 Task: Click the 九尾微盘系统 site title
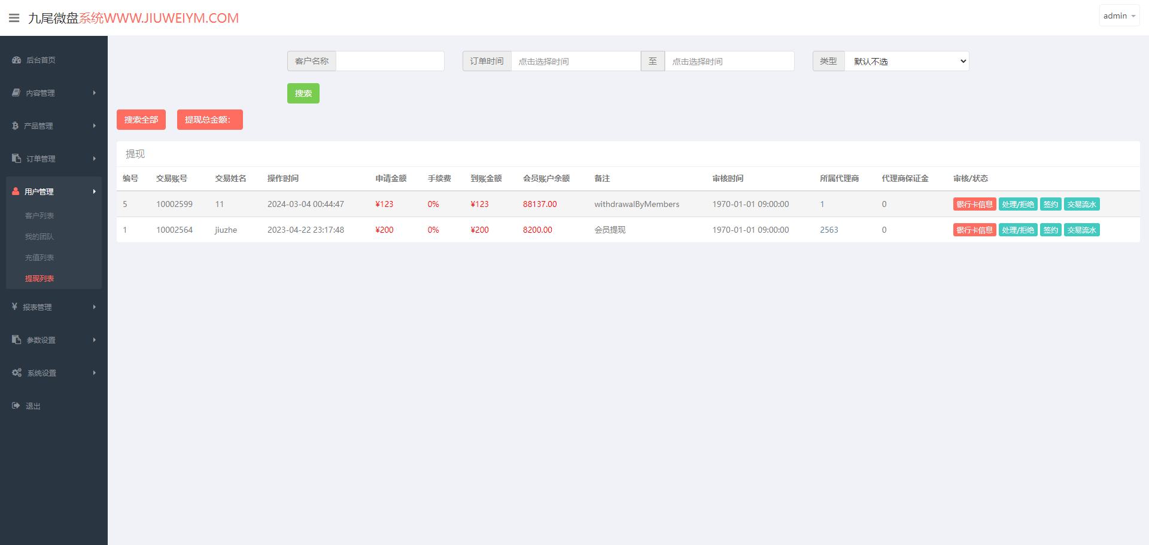coord(133,18)
